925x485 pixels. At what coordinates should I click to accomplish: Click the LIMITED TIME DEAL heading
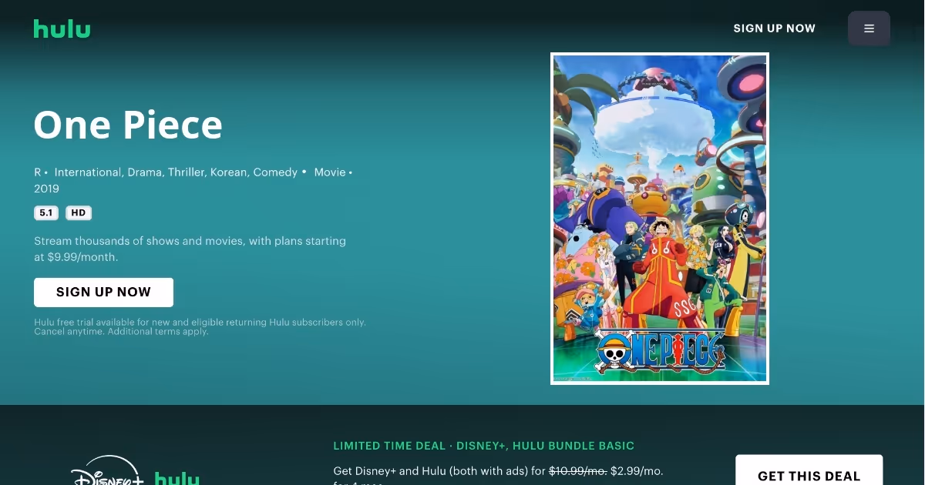pos(483,446)
